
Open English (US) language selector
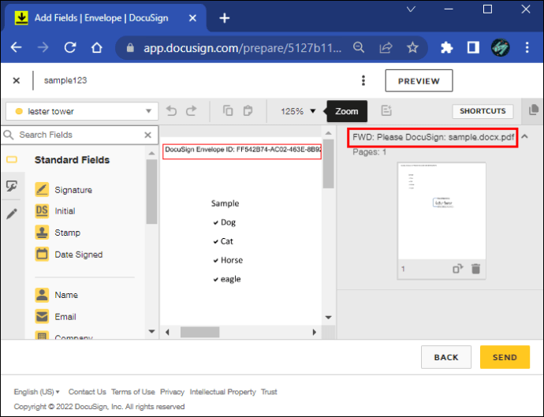36,392
